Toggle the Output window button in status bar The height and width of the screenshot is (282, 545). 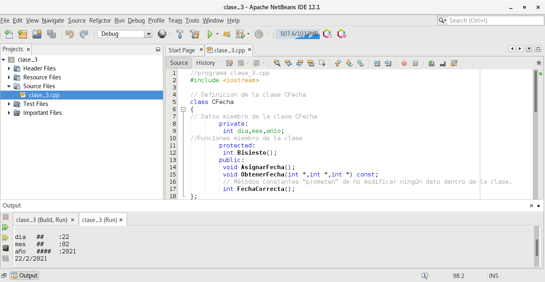click(x=25, y=276)
